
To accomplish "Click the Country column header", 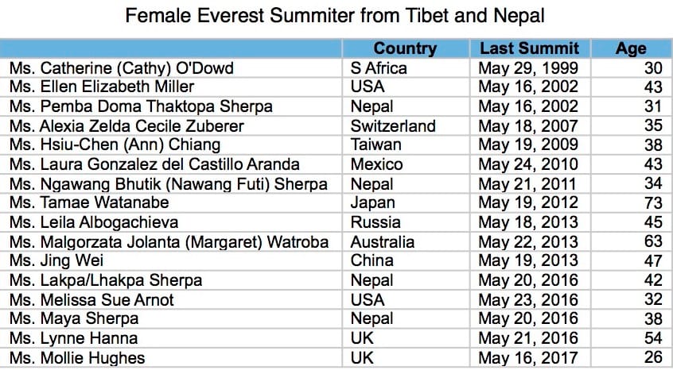I will (x=405, y=48).
